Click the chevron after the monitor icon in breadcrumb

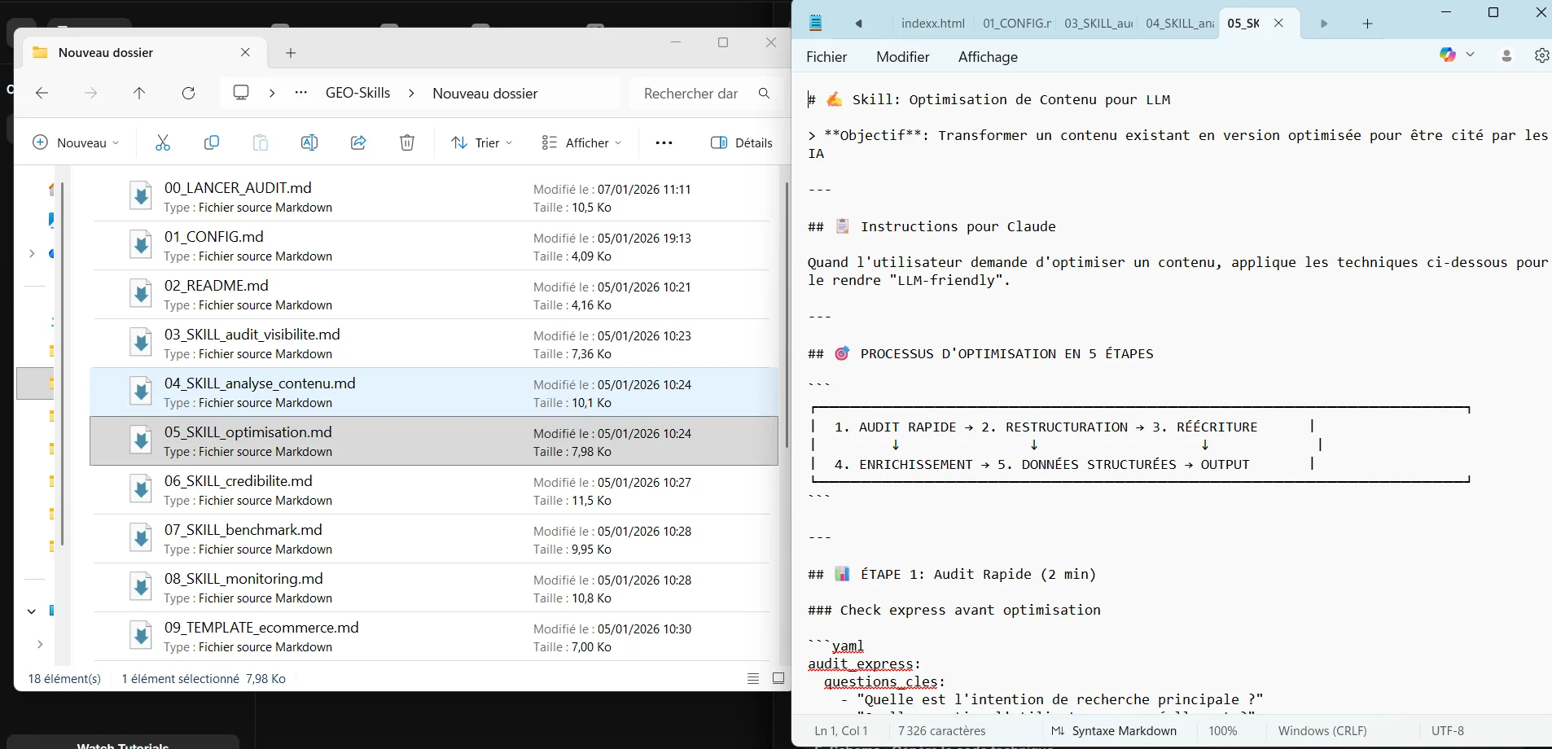click(272, 94)
